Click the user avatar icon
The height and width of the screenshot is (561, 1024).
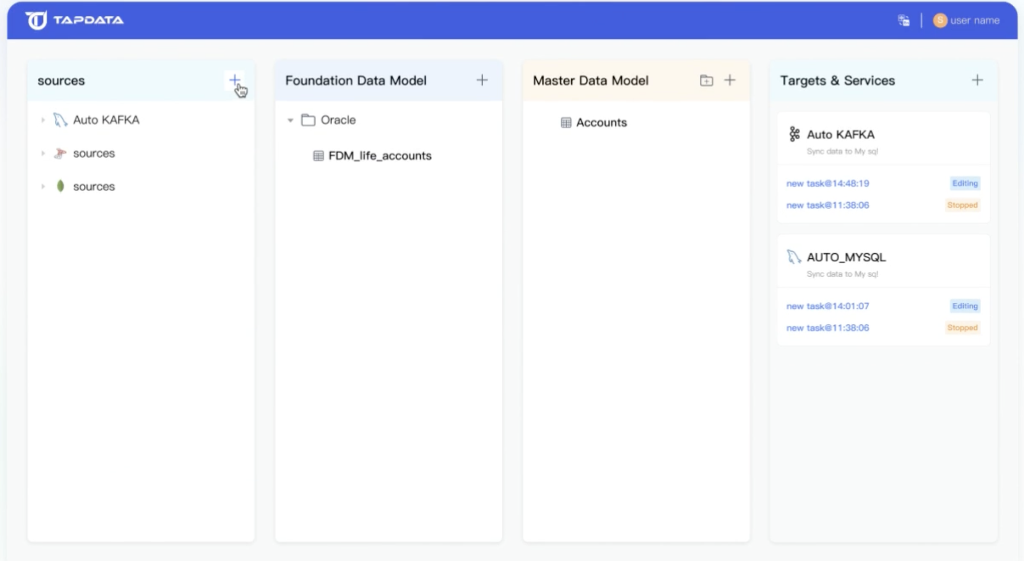[x=940, y=20]
